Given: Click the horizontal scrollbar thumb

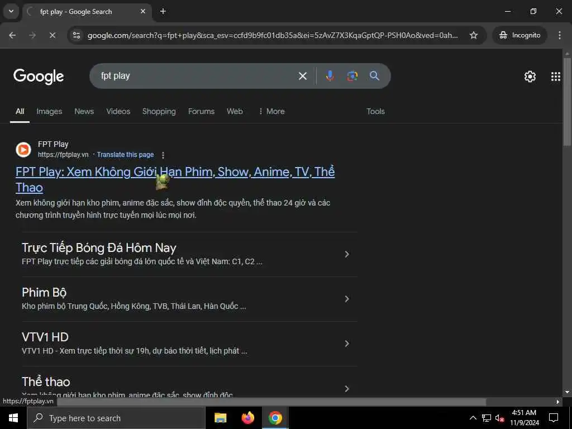Looking at the screenshot, I should [272, 402].
